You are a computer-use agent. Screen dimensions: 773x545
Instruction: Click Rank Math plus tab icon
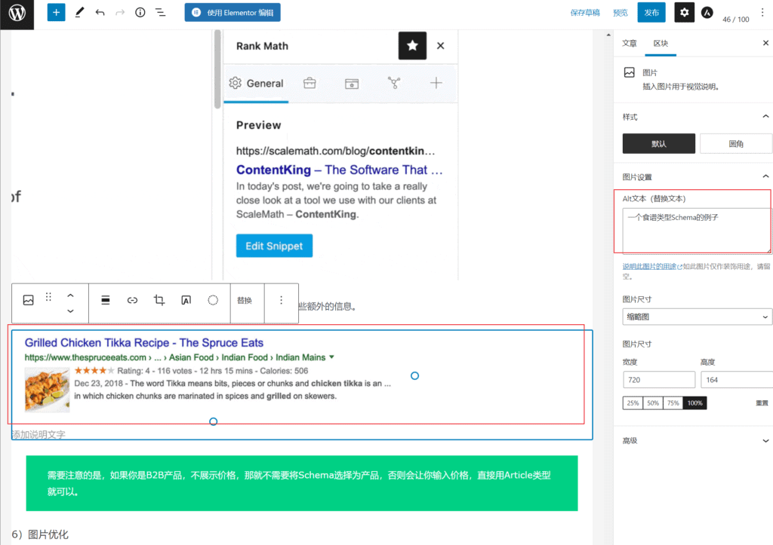pyautogui.click(x=436, y=83)
